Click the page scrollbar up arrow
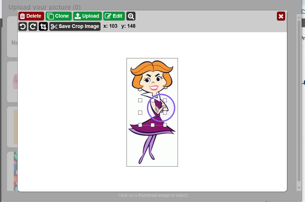This screenshot has height=202, width=305. [299, 17]
